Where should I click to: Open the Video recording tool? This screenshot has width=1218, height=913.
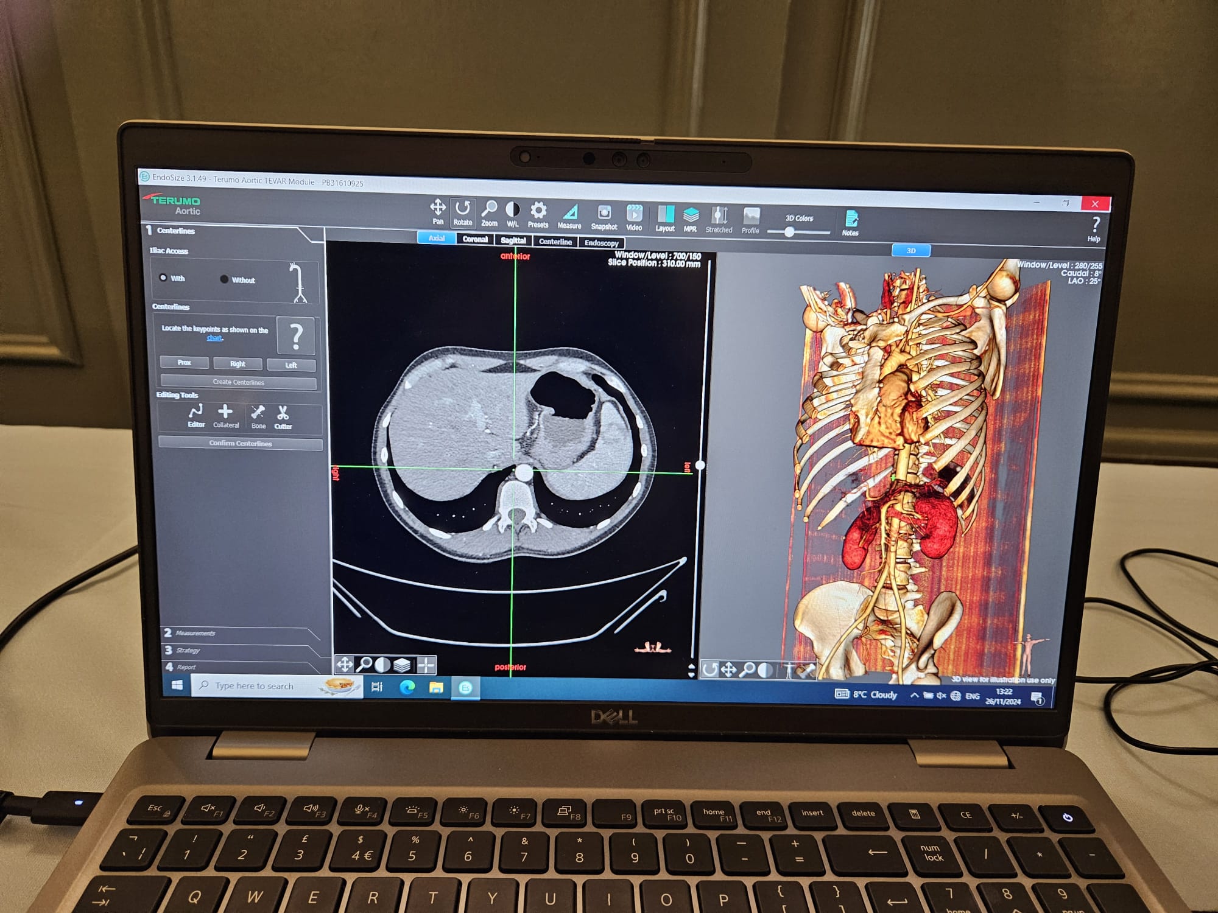tap(634, 218)
